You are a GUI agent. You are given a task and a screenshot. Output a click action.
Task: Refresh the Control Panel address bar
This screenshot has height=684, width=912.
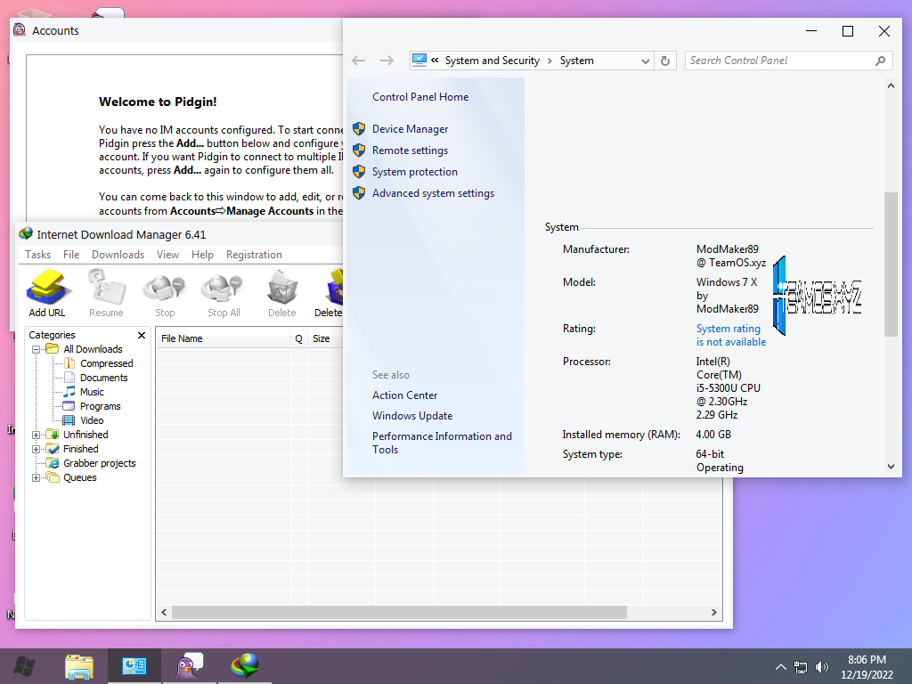[664, 61]
